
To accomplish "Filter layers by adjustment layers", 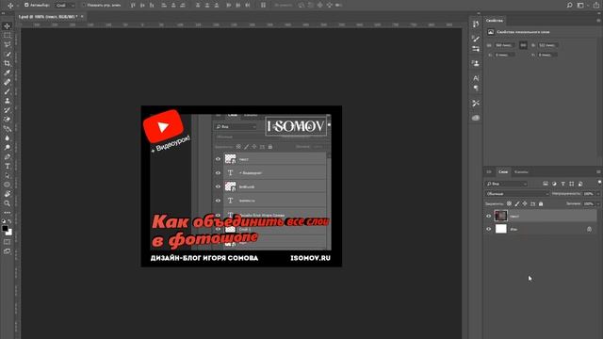I will tap(554, 184).
